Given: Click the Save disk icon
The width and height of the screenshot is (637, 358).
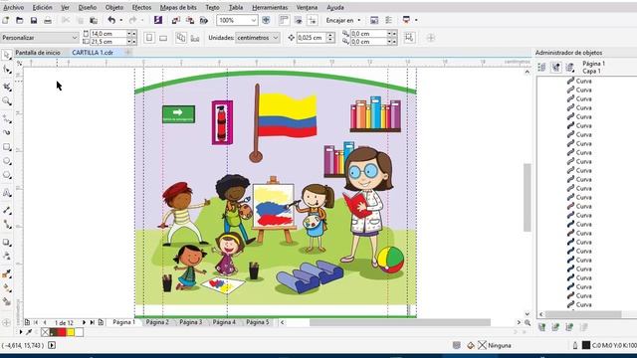Looking at the screenshot, I should (x=34, y=20).
